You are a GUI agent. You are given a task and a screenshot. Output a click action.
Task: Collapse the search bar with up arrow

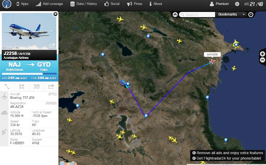pos(175,15)
